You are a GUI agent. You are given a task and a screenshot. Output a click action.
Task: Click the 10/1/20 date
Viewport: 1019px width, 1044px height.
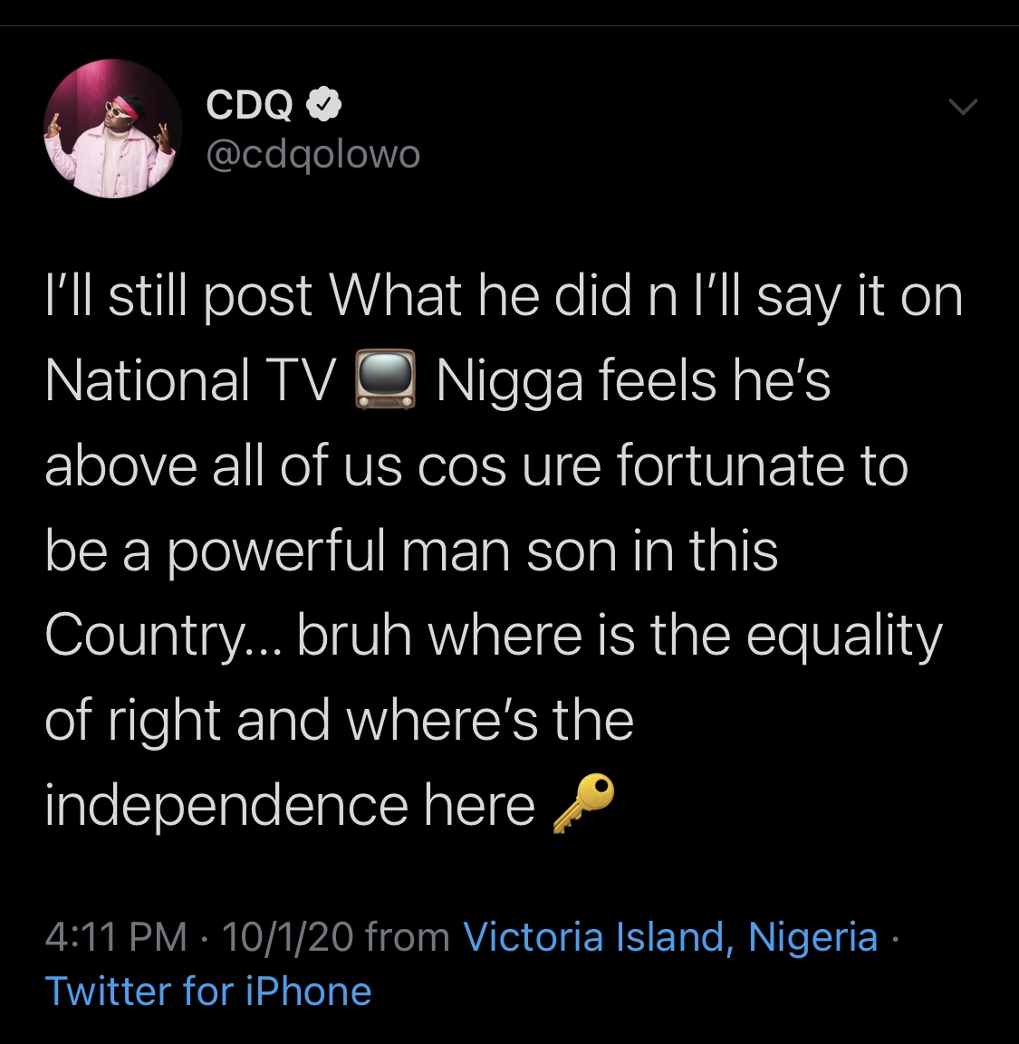(x=286, y=937)
